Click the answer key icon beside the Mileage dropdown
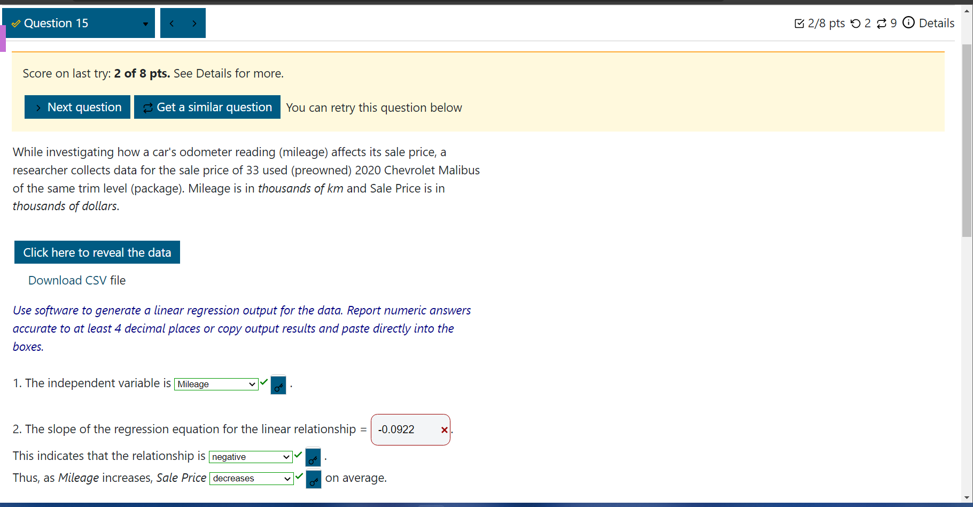Viewport: 973px width, 507px height. click(x=278, y=385)
